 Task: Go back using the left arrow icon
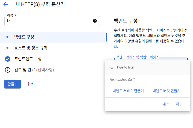(x=5, y=4)
